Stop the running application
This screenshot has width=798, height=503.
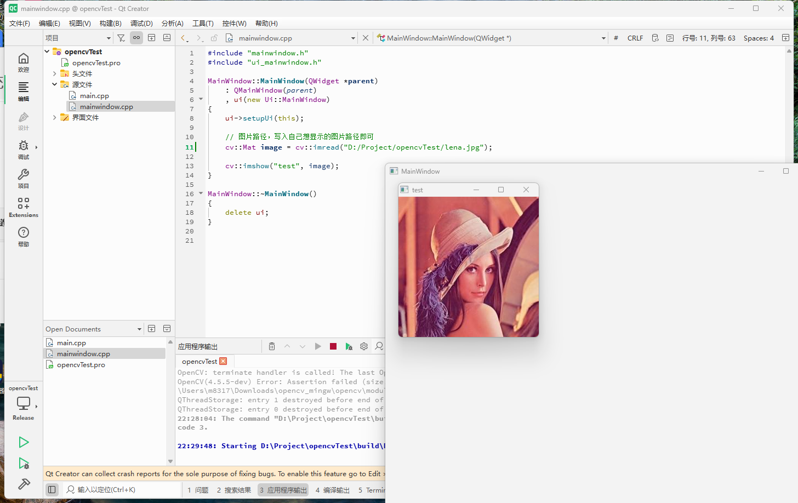(x=333, y=346)
